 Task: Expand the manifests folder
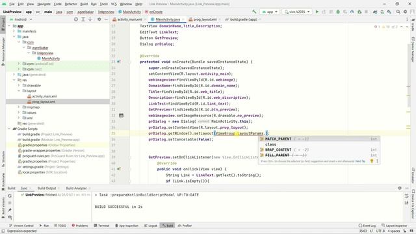pos(14,31)
